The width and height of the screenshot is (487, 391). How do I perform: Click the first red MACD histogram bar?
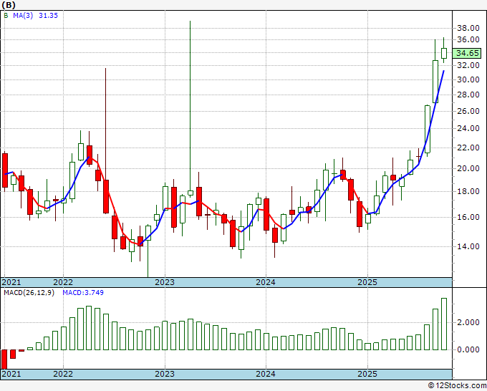4,359
